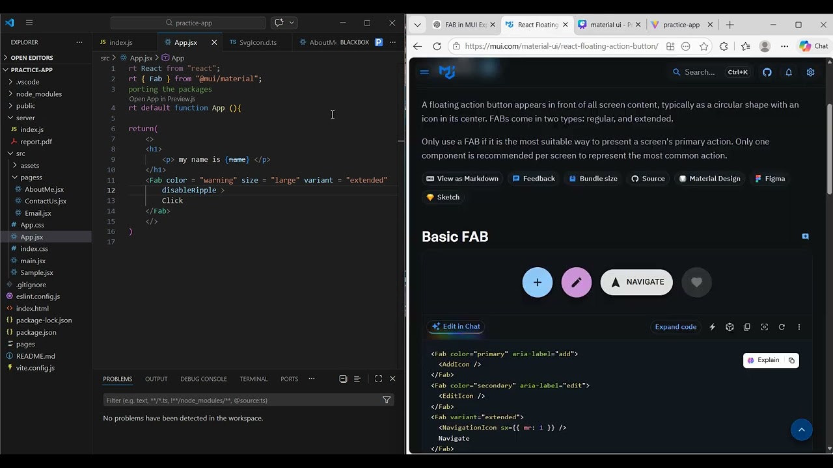833x468 pixels.
Task: Switch to the 'FAB in MUI' browser tab
Action: 465,25
